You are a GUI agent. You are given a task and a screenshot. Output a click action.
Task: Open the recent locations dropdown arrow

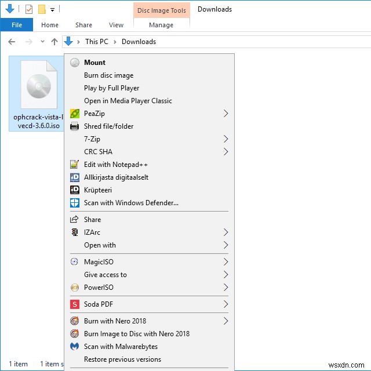(x=42, y=42)
